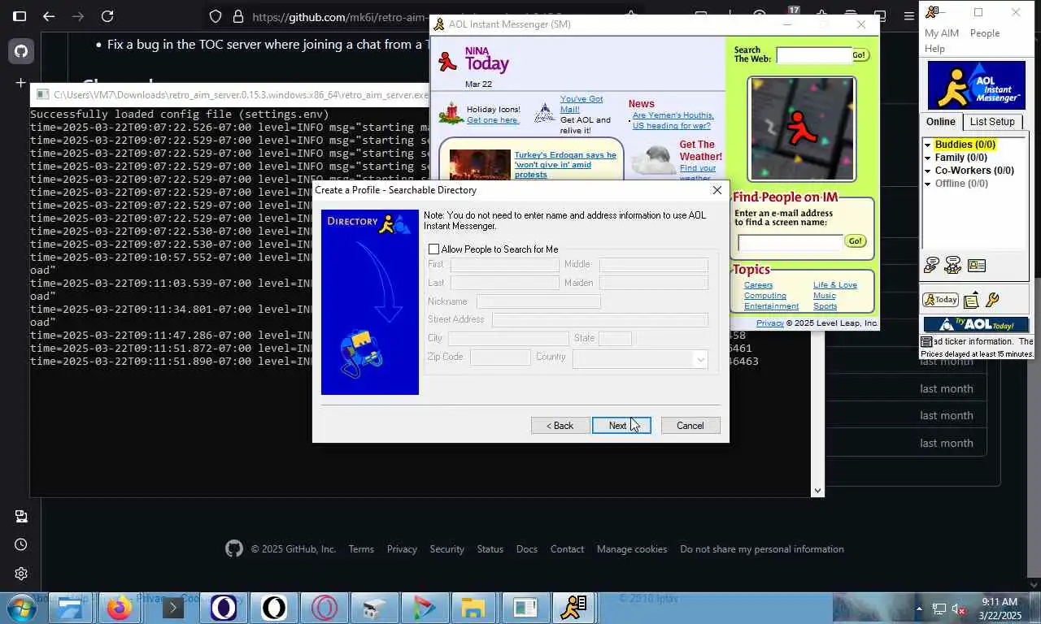Click the console window scrollbar down arrow
Viewport: 1041px width, 624px height.
click(x=817, y=490)
